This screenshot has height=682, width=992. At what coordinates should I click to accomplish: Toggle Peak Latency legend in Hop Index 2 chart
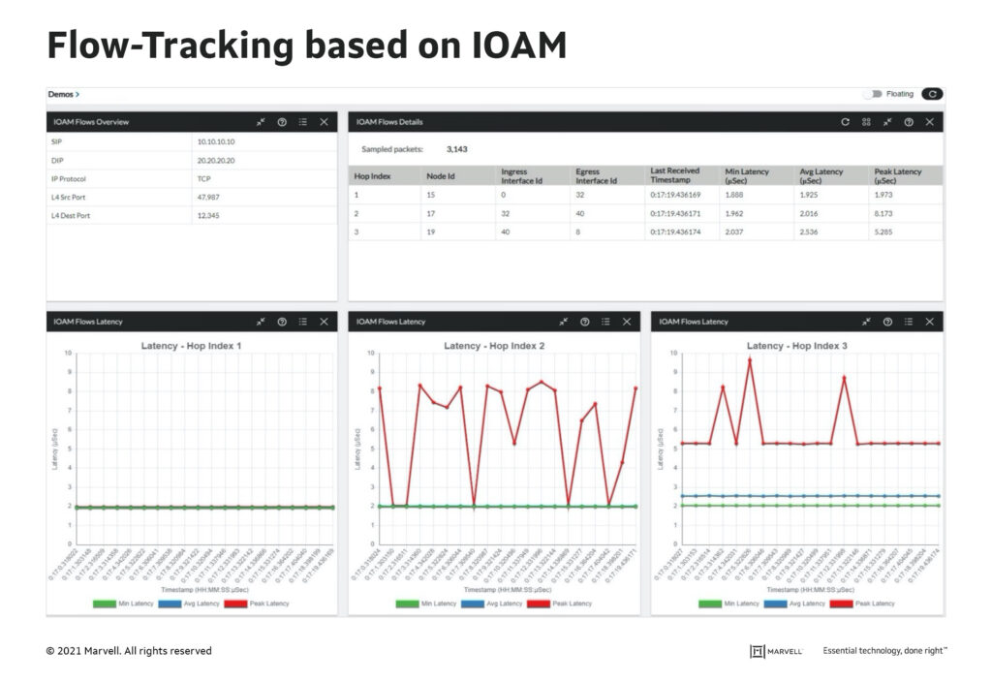click(559, 604)
